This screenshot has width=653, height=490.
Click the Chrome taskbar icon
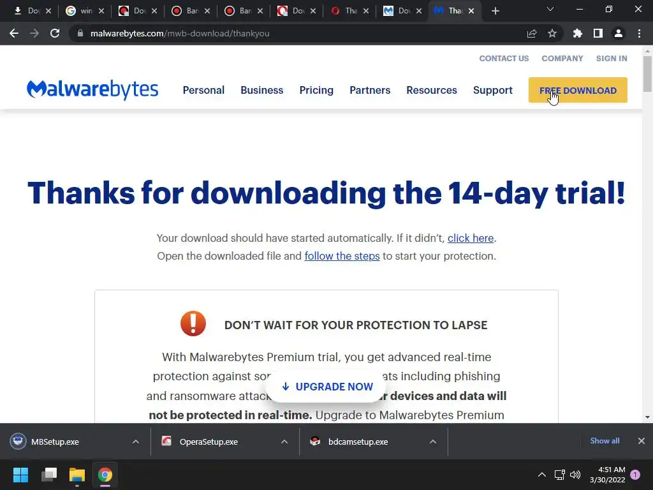click(x=105, y=475)
